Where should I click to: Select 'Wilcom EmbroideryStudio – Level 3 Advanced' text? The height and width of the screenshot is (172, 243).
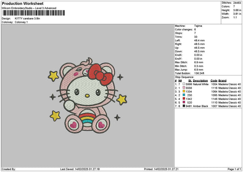[29, 8]
